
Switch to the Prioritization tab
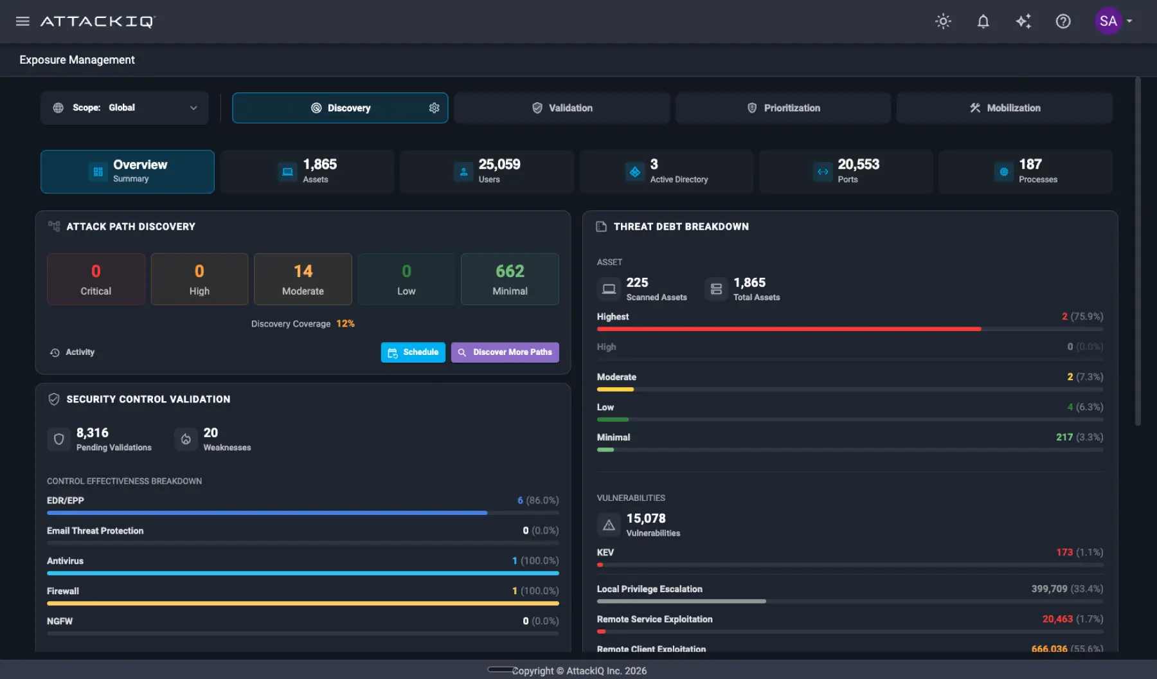(783, 108)
